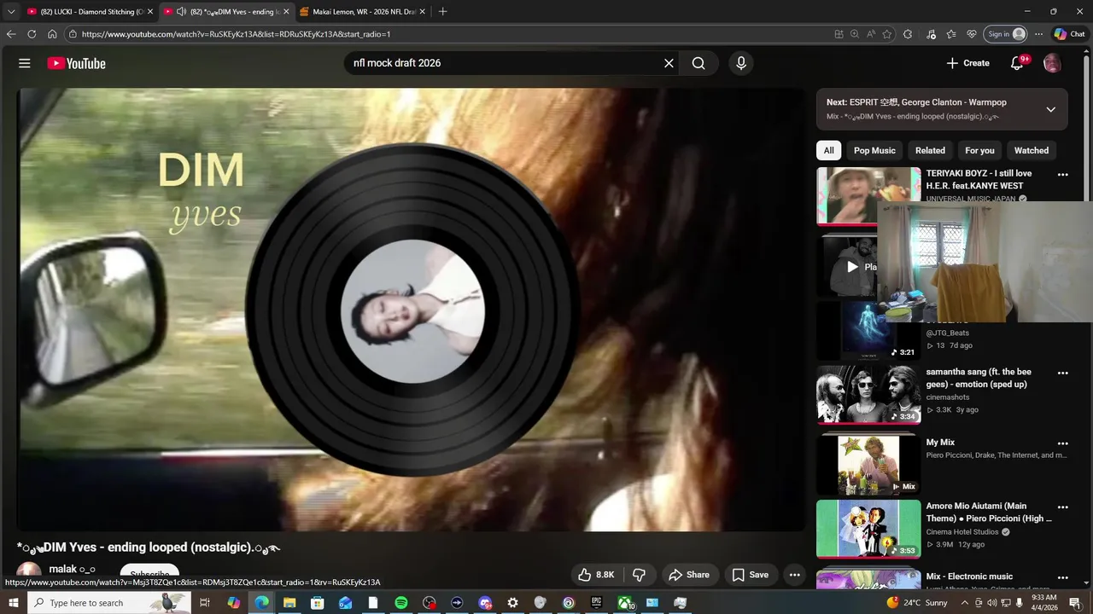Mute the DIM Yves tab audio

pos(181,12)
